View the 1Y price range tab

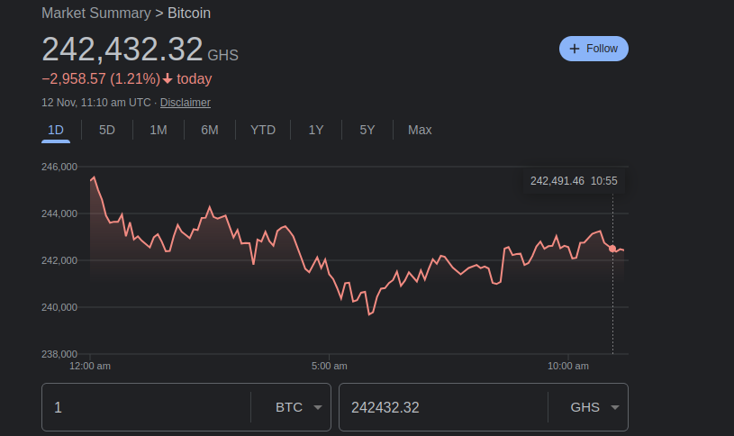316,130
